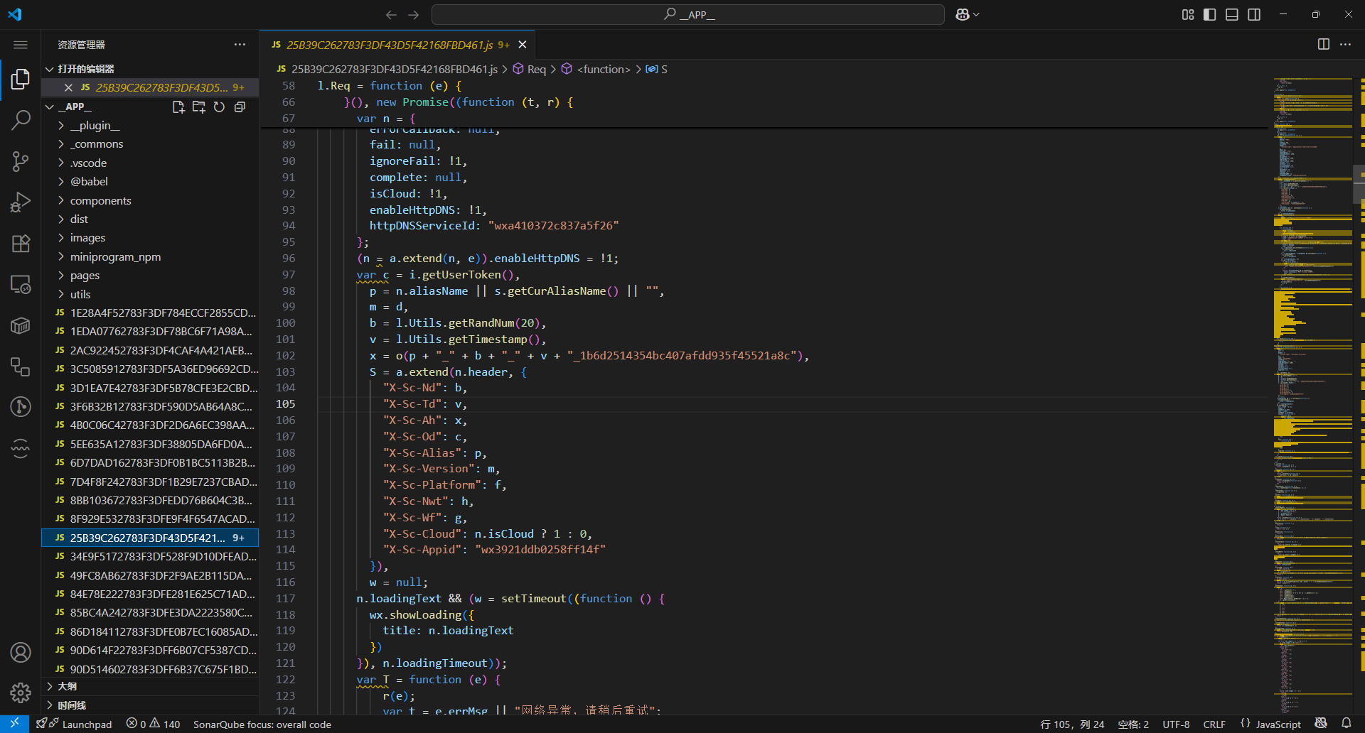Open Accounts menu icon

coord(21,652)
